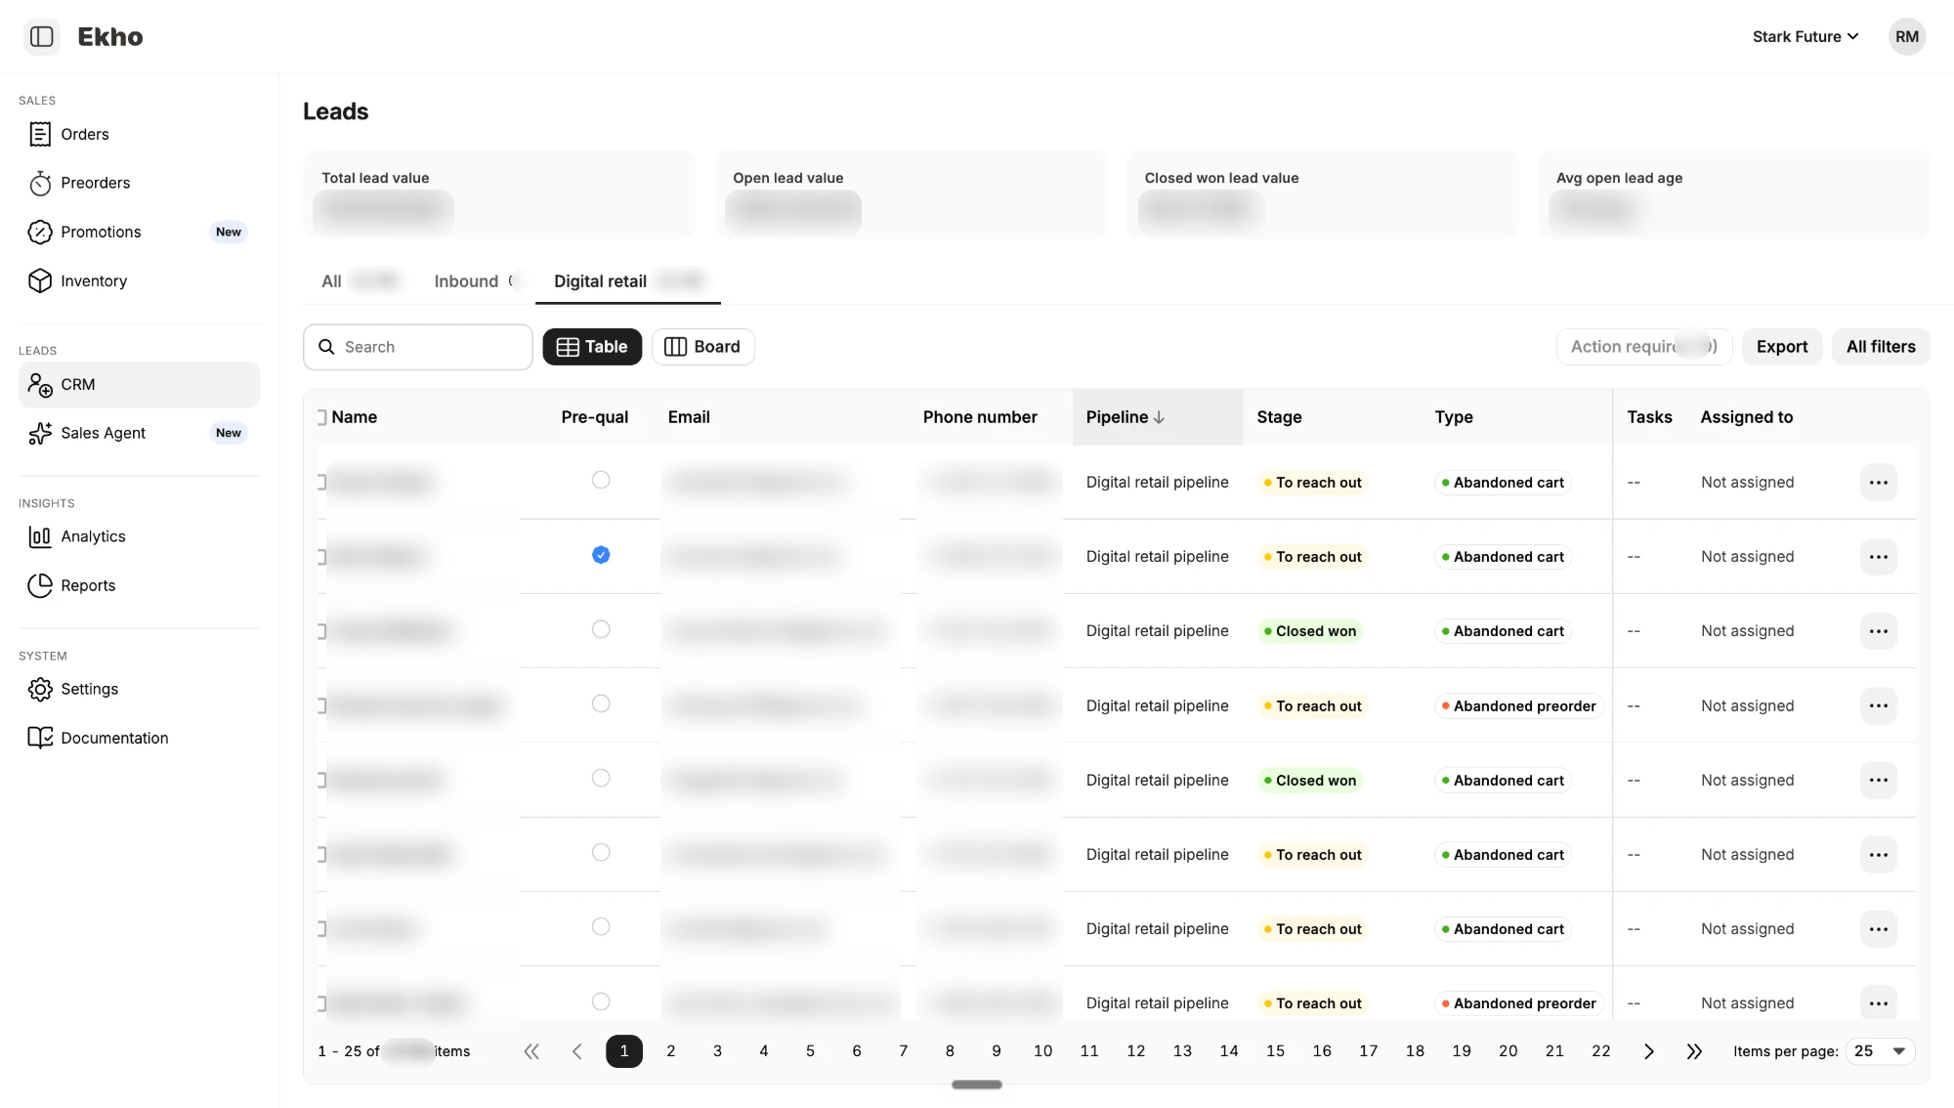Toggle pre-qual radio in fourth row
The width and height of the screenshot is (1954, 1108).
601,703
